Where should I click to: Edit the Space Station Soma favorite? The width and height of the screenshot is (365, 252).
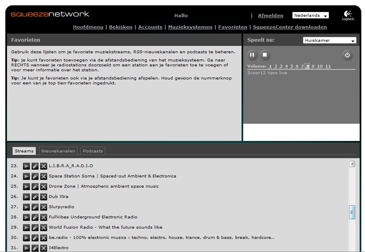(35, 176)
